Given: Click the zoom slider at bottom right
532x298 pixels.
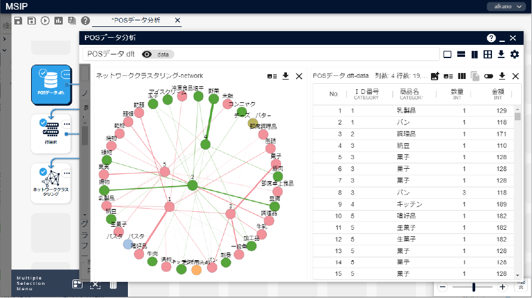Looking at the screenshot, I should (x=473, y=287).
